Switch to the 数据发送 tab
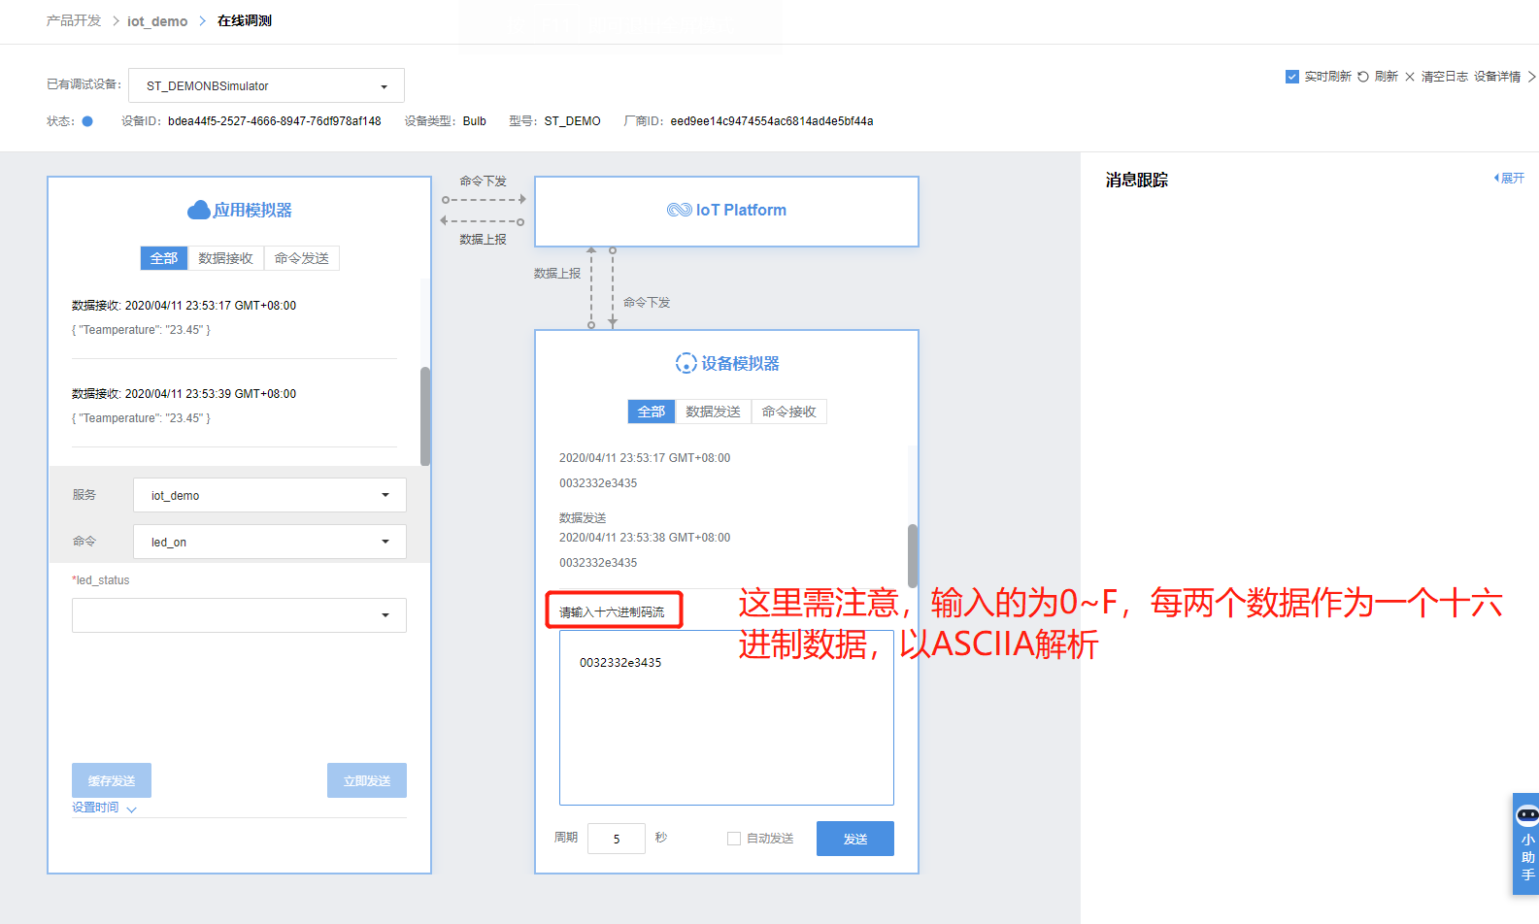The image size is (1539, 924). coord(713,412)
